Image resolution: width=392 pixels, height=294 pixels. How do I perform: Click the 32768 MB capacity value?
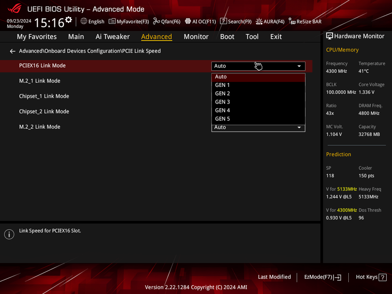coord(369,134)
